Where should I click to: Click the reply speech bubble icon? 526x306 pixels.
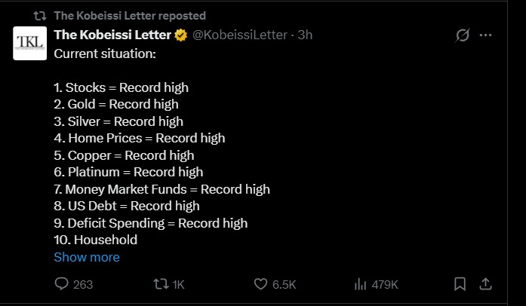click(63, 284)
